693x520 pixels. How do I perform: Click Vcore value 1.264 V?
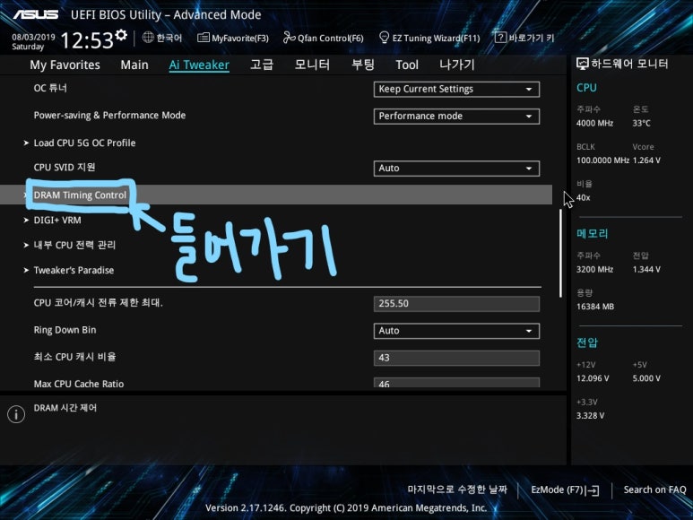click(646, 160)
